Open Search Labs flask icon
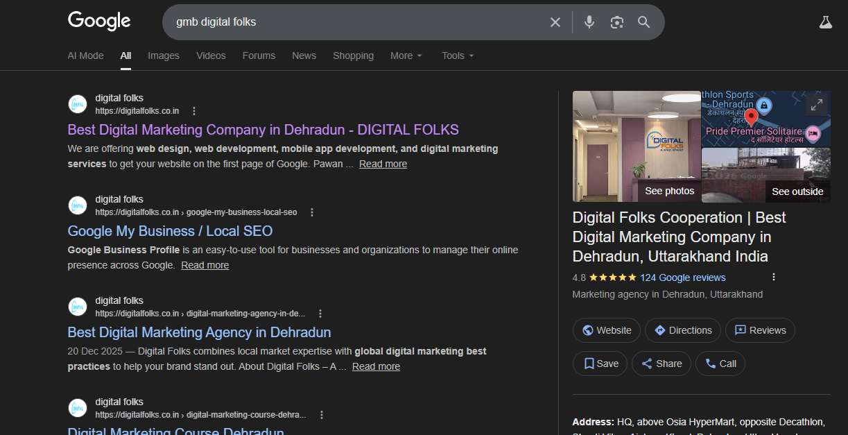Screen dimensions: 848x435 pos(824,22)
